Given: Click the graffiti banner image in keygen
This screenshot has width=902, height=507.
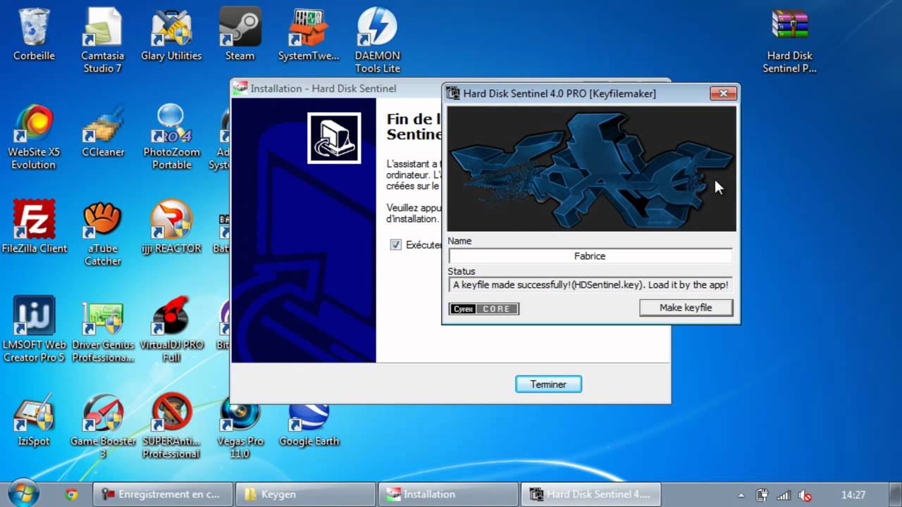Looking at the screenshot, I should click(592, 168).
